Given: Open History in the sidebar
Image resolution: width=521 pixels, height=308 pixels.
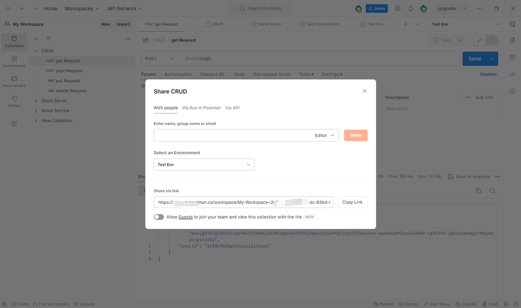Looking at the screenshot, I should point(14,101).
